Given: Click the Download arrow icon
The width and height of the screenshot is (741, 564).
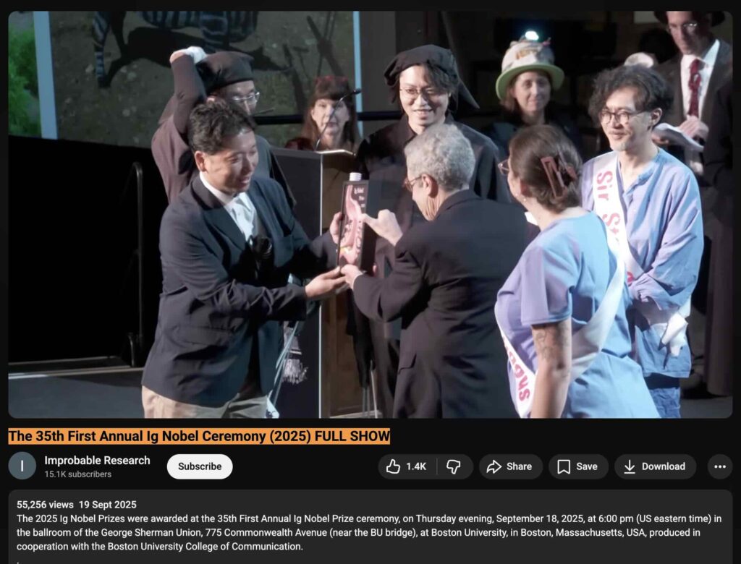Looking at the screenshot, I should pyautogui.click(x=630, y=466).
